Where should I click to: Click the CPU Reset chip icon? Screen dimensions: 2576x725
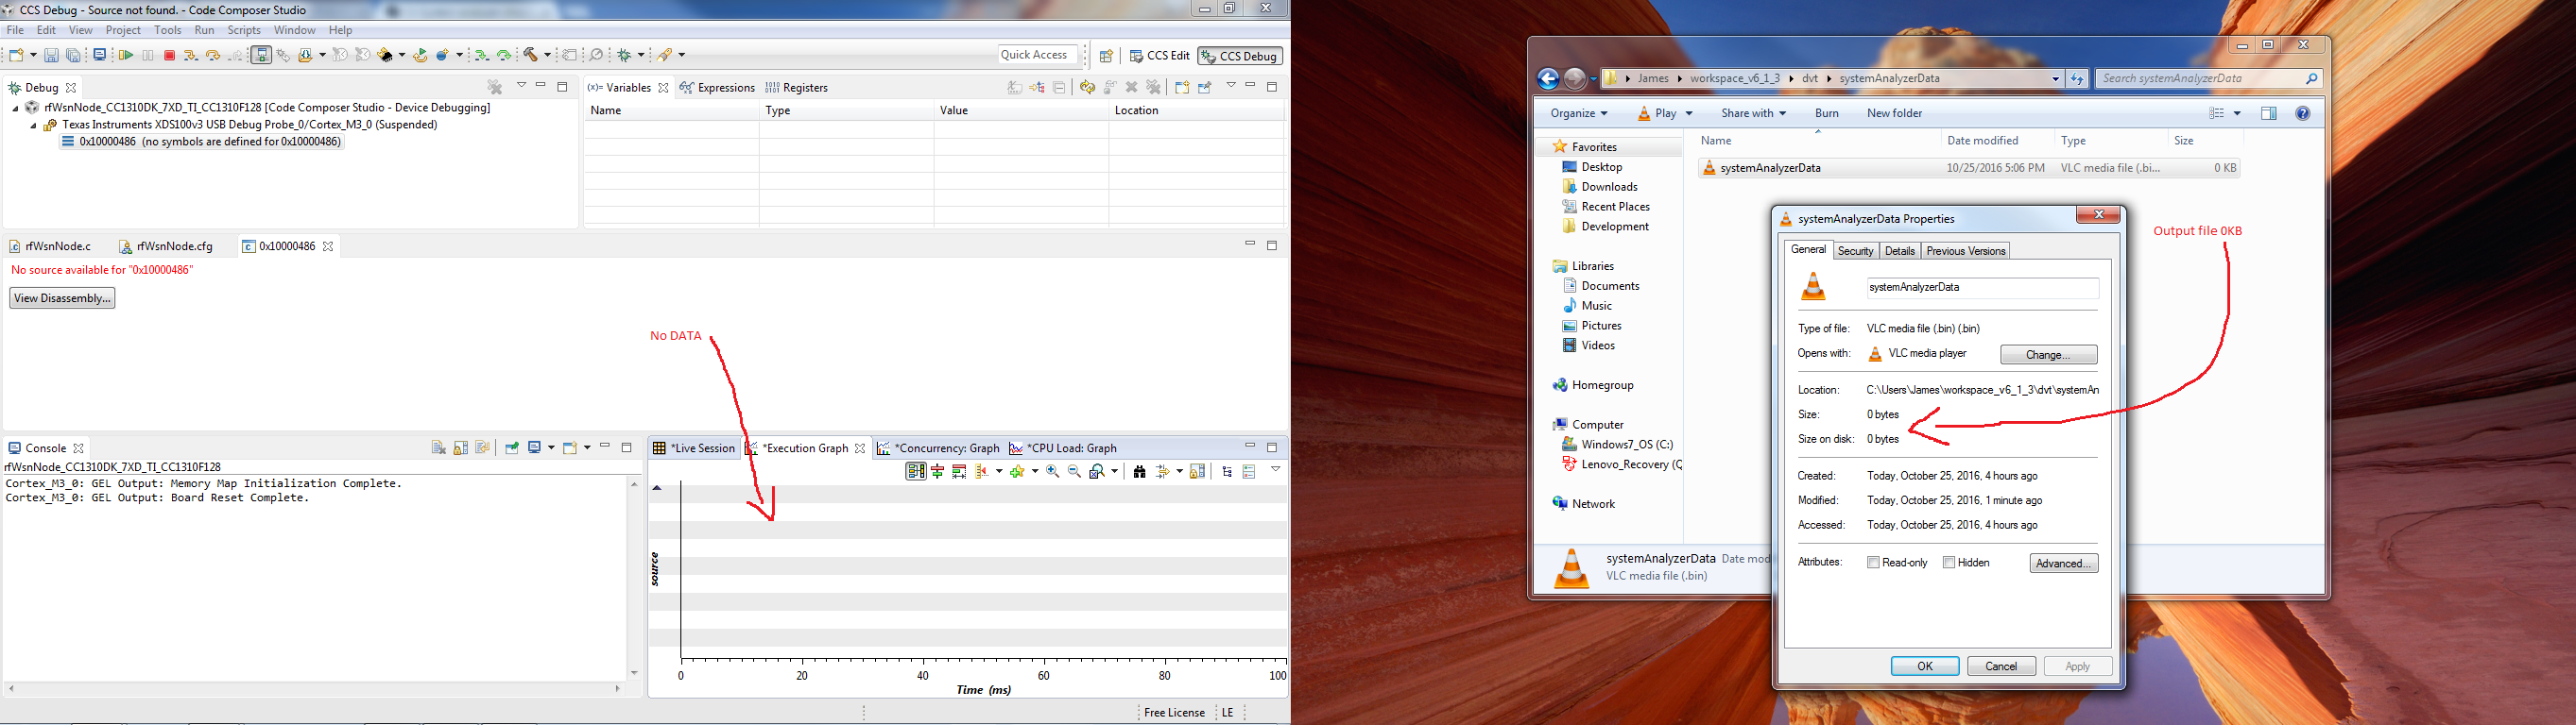(x=385, y=55)
